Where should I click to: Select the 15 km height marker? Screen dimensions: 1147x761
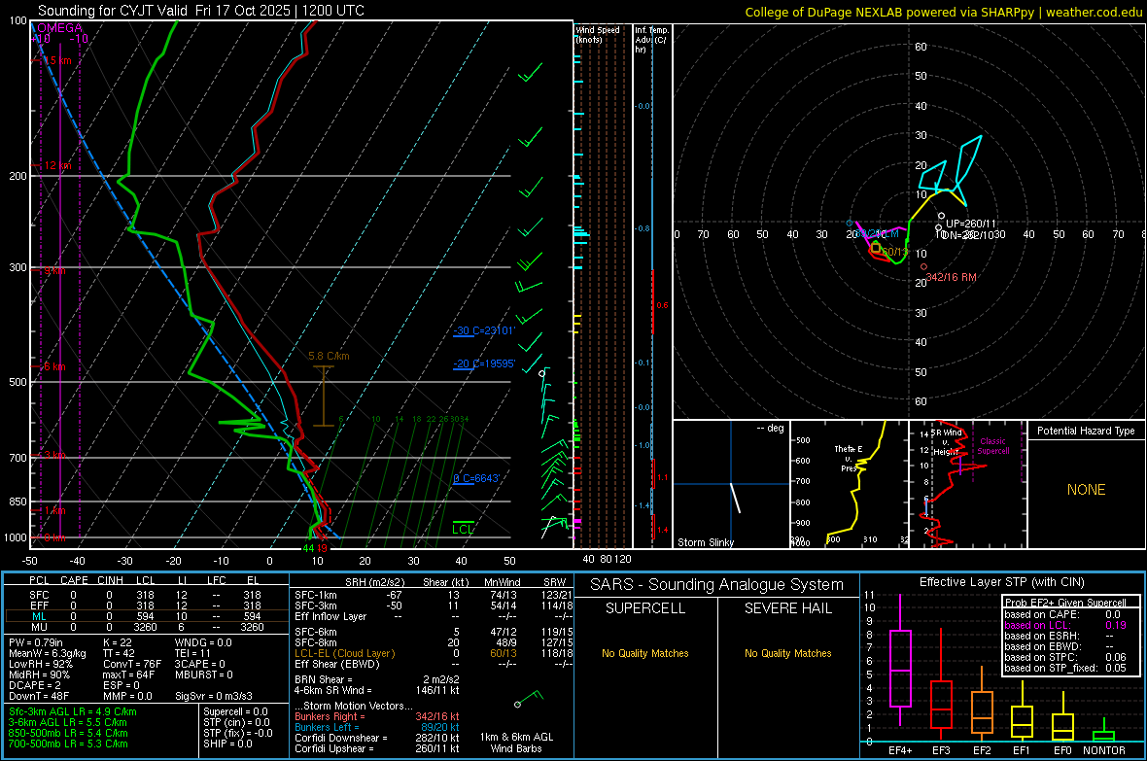55,60
